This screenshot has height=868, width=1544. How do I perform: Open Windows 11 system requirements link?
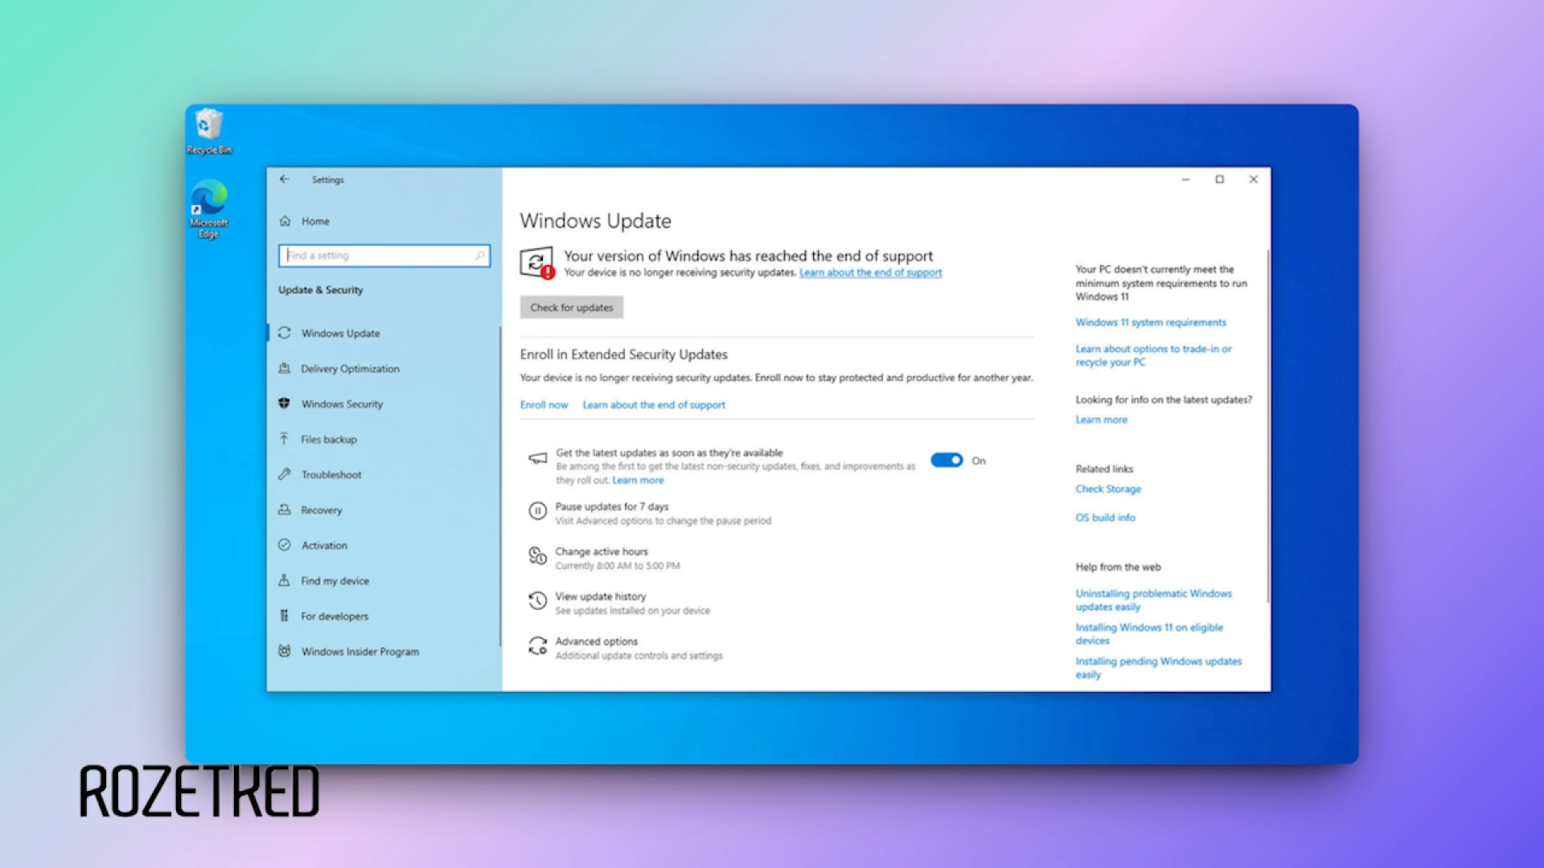(1151, 322)
